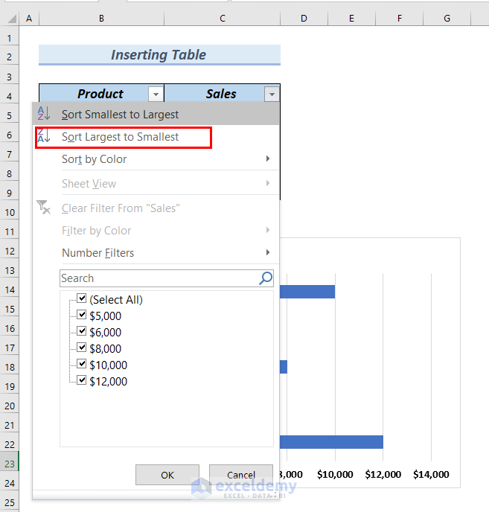Click the Z-A descending sort icon
Viewport: 489px width, 512px height.
pos(44,136)
